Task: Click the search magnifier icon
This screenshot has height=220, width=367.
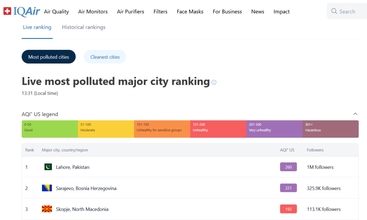Action: [x=334, y=11]
